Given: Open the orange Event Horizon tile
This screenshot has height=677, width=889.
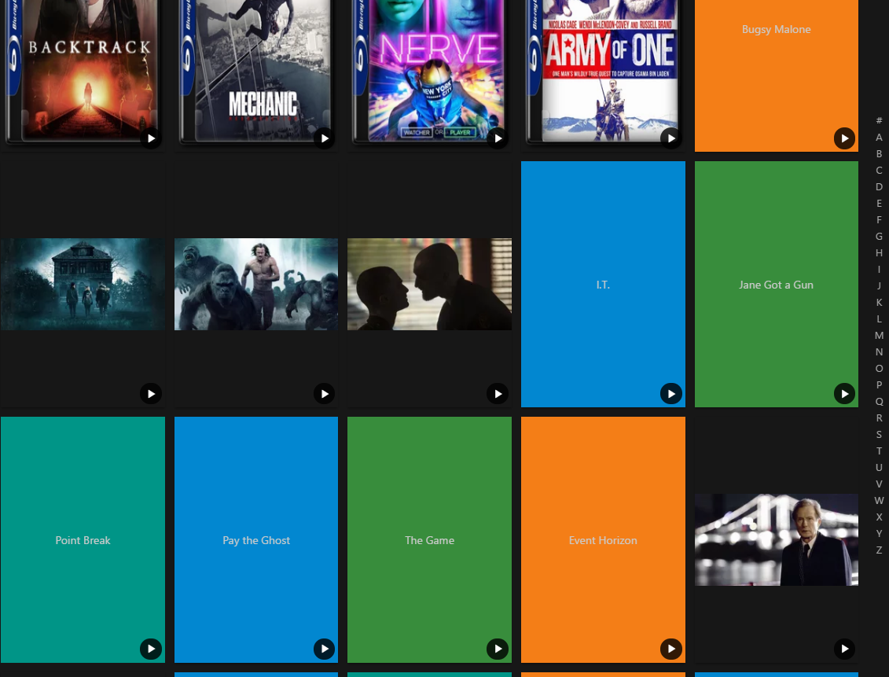Looking at the screenshot, I should click(x=603, y=539).
